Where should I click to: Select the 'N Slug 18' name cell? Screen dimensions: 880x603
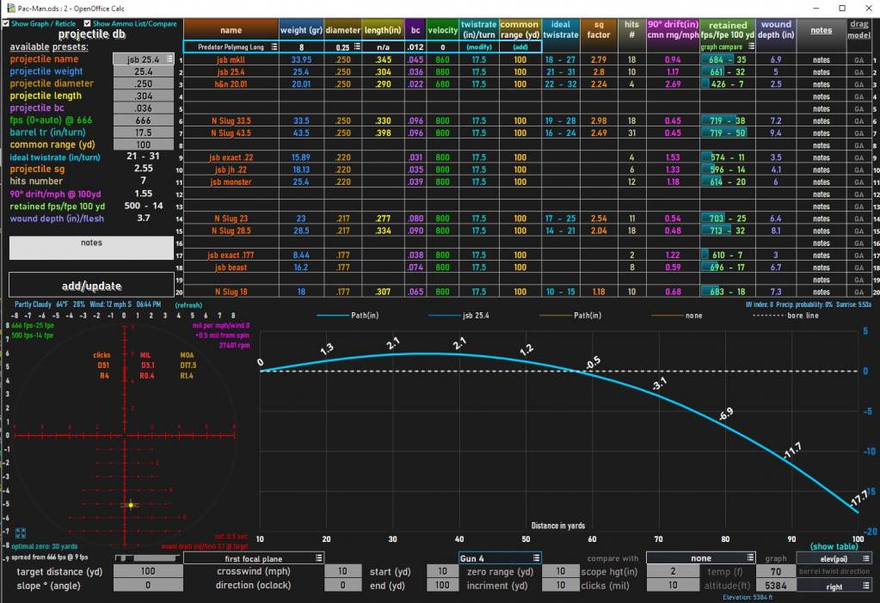point(231,292)
